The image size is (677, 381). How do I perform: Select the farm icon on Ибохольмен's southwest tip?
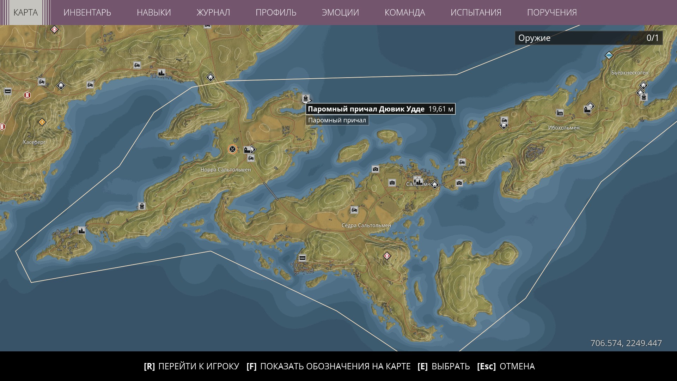(462, 162)
